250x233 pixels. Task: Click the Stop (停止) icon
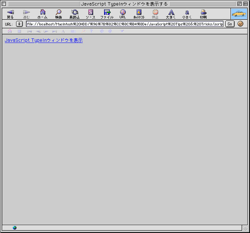[155, 14]
